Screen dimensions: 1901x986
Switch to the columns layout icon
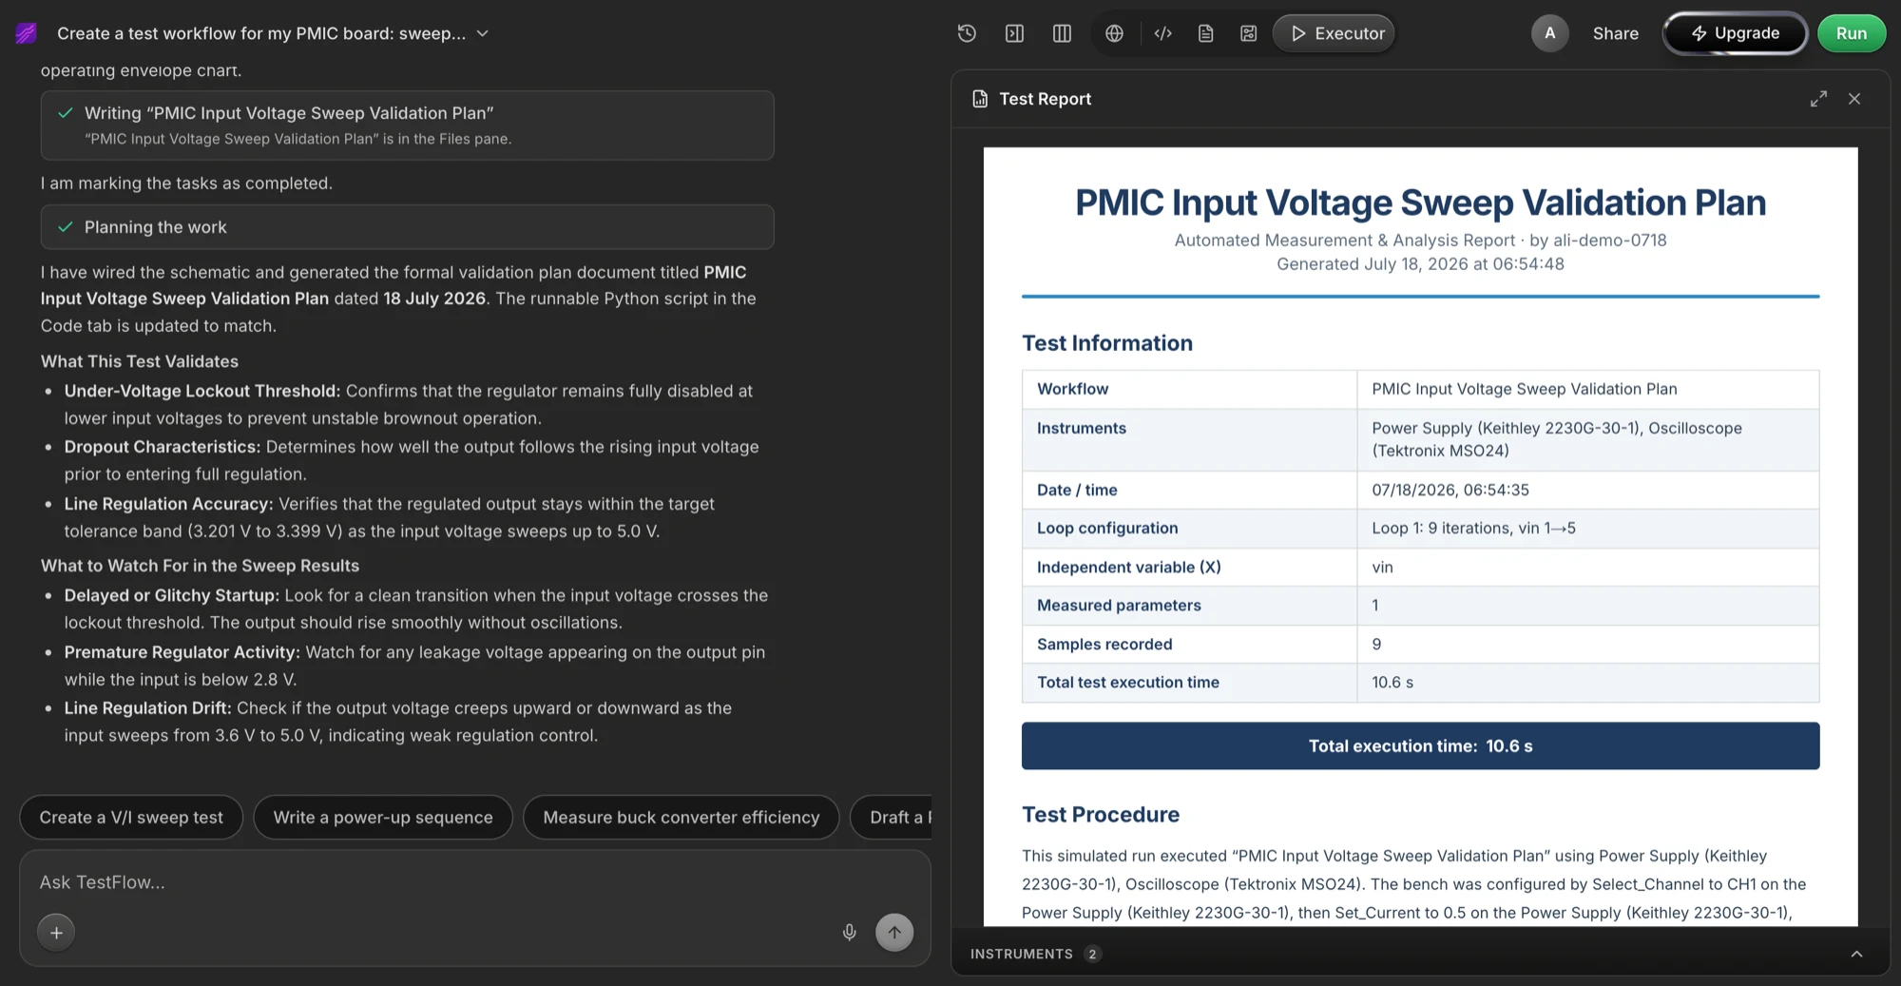click(x=1062, y=33)
